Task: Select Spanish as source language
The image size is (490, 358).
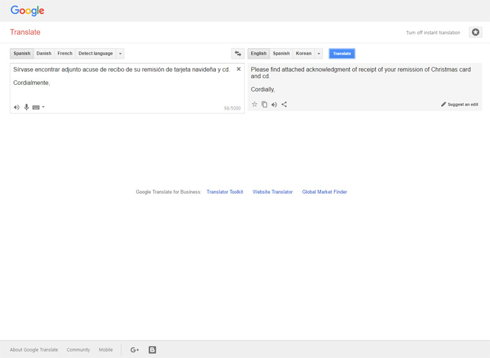Action: coord(22,53)
